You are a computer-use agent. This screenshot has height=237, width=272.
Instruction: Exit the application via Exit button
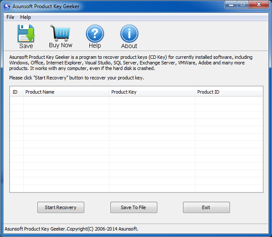click(x=206, y=207)
